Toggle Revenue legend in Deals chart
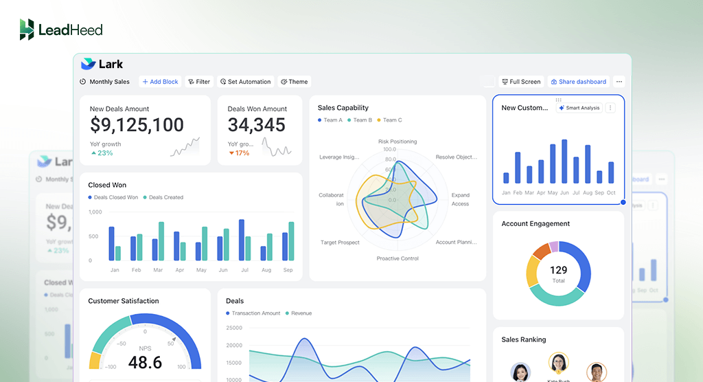The image size is (703, 382). (x=298, y=313)
